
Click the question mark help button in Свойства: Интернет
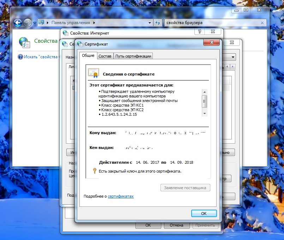pyautogui.click(x=200, y=32)
